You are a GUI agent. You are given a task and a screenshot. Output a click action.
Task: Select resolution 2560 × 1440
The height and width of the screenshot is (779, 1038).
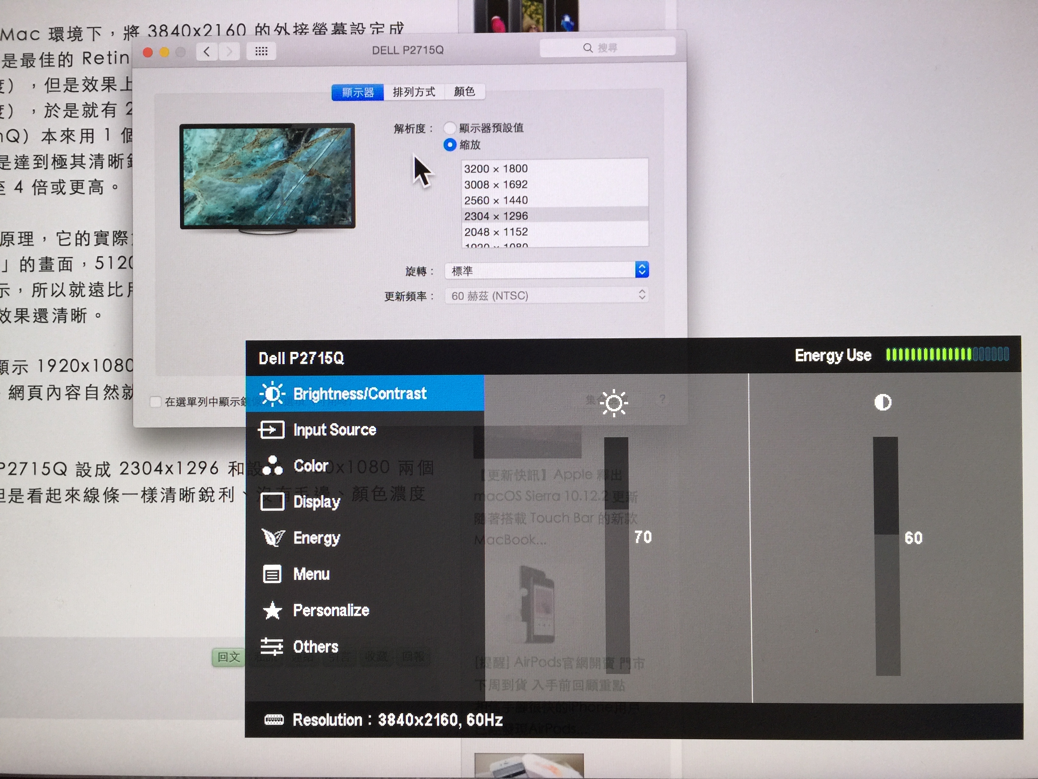(x=555, y=200)
